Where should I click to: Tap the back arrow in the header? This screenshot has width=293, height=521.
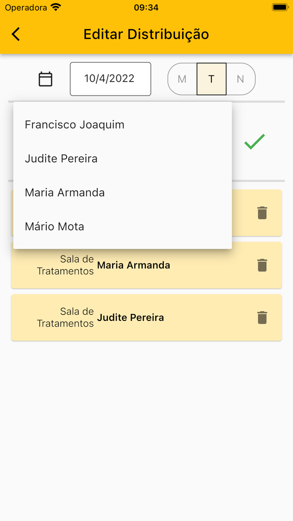15,34
